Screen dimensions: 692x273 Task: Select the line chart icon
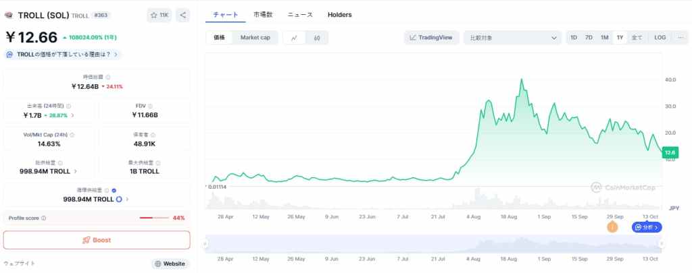click(295, 38)
